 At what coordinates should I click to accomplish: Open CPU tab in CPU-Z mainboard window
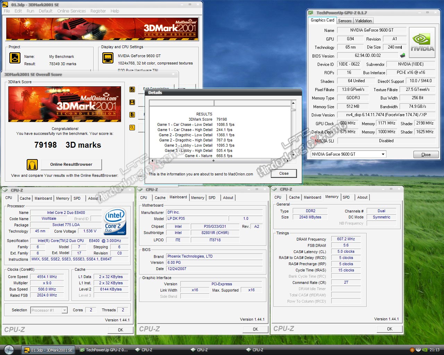[144, 198]
